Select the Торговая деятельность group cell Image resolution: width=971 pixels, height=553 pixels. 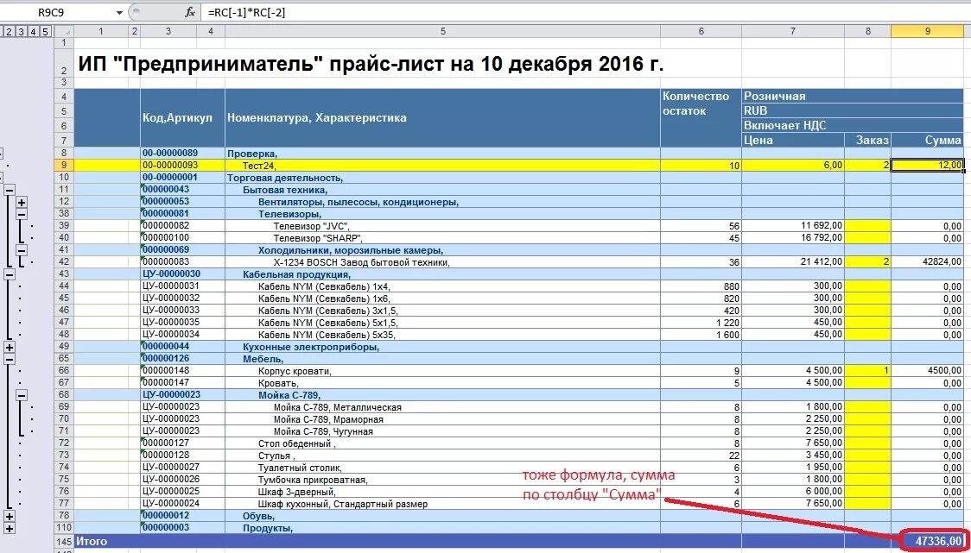[x=443, y=178]
